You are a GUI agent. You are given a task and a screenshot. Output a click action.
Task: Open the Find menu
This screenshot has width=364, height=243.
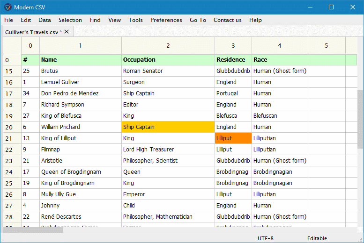(95, 20)
